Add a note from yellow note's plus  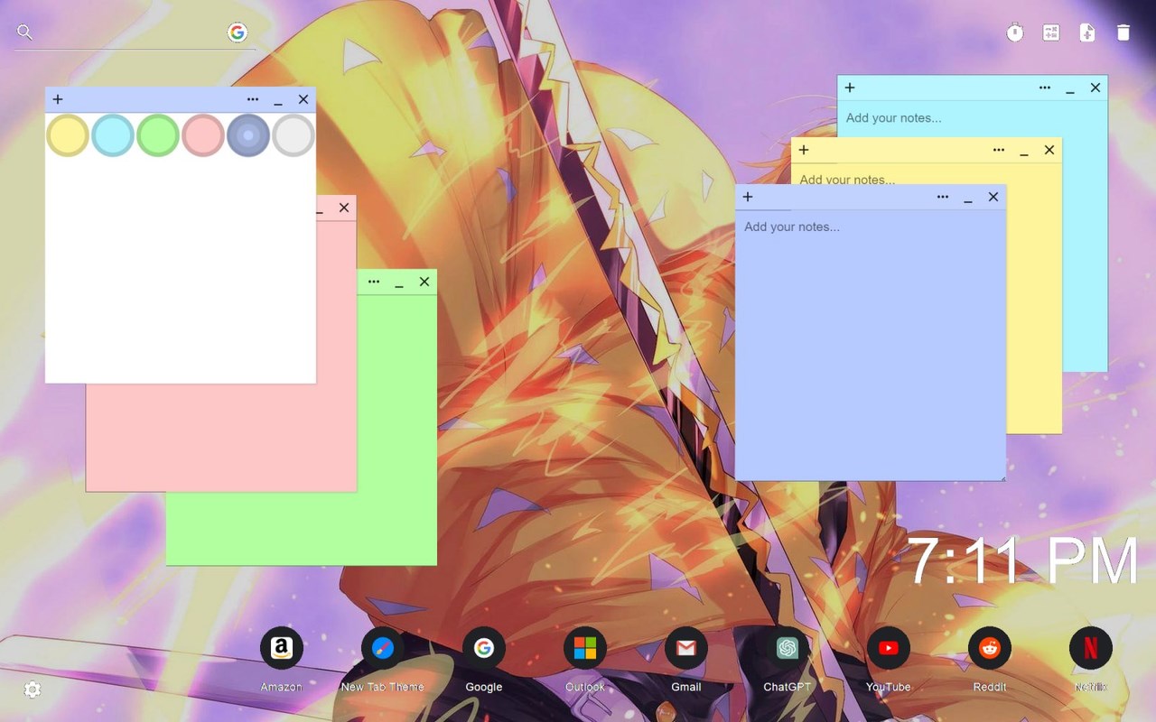coord(804,150)
